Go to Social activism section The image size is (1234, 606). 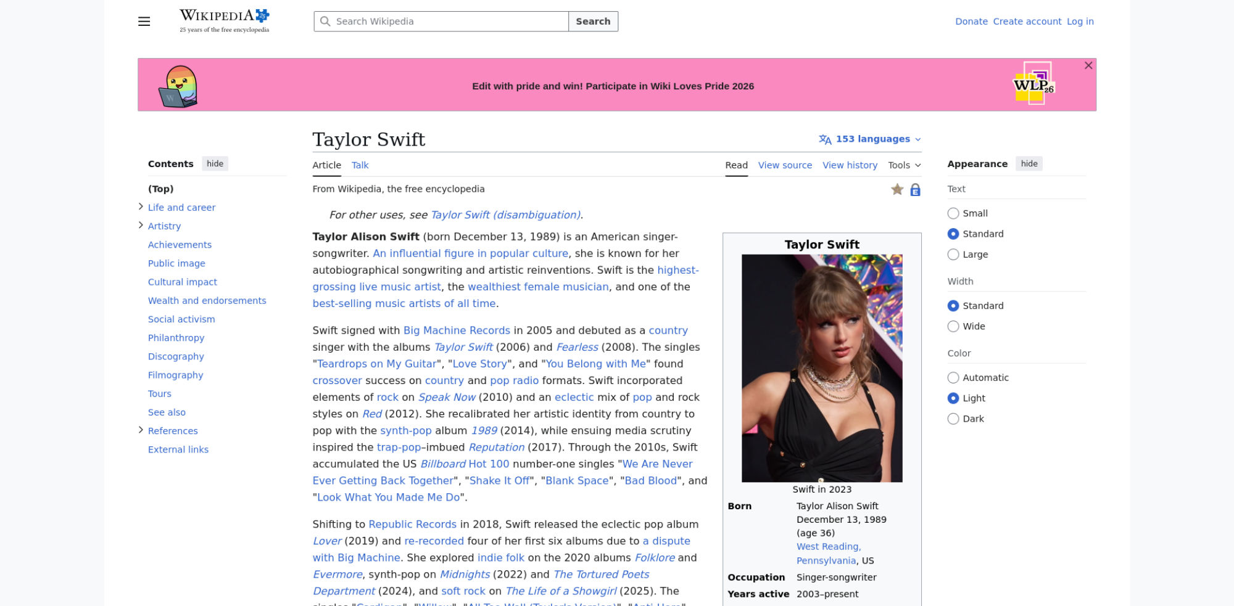coord(181,319)
